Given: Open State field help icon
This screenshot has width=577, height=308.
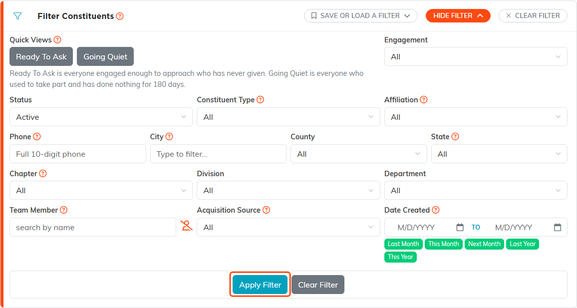Looking at the screenshot, I should tap(455, 136).
